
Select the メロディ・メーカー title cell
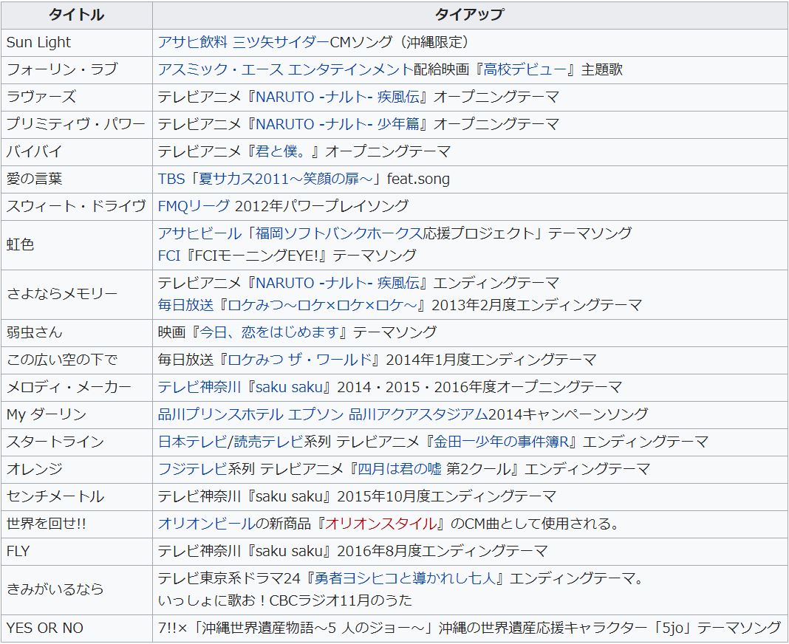[x=77, y=387]
